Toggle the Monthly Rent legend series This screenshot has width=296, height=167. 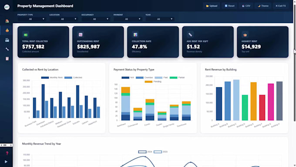pos(52,78)
